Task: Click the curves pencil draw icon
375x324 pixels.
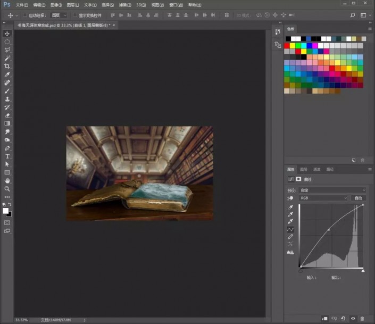Action: click(x=290, y=237)
